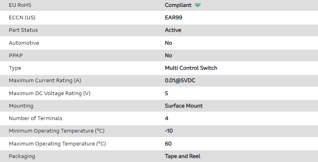Select the Compliant value text
Screen dimensions: 318x162
click(178, 5)
